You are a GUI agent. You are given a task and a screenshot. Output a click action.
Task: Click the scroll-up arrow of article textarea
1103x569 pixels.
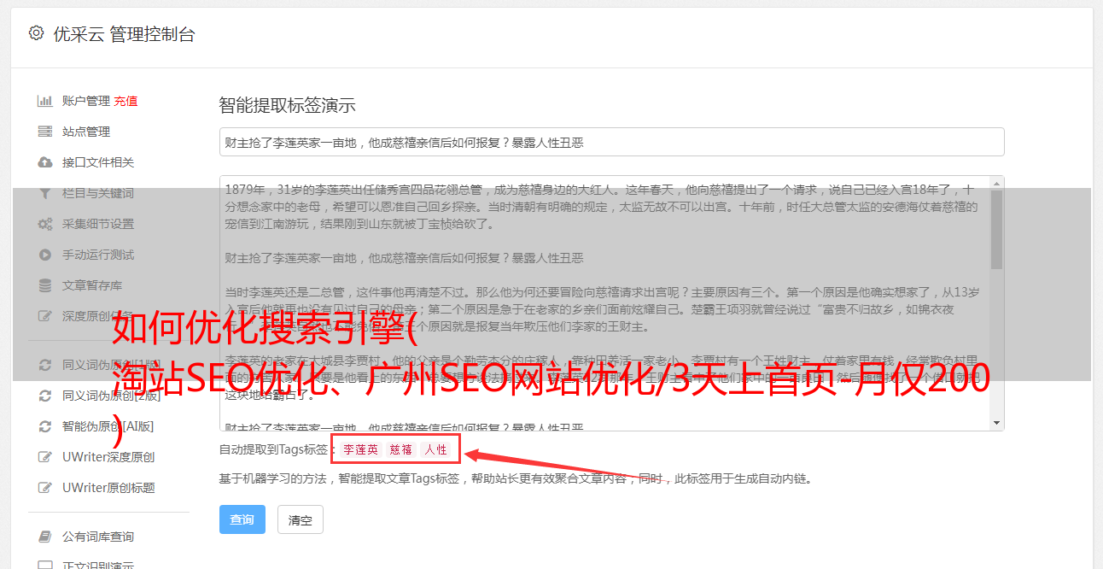[996, 184]
